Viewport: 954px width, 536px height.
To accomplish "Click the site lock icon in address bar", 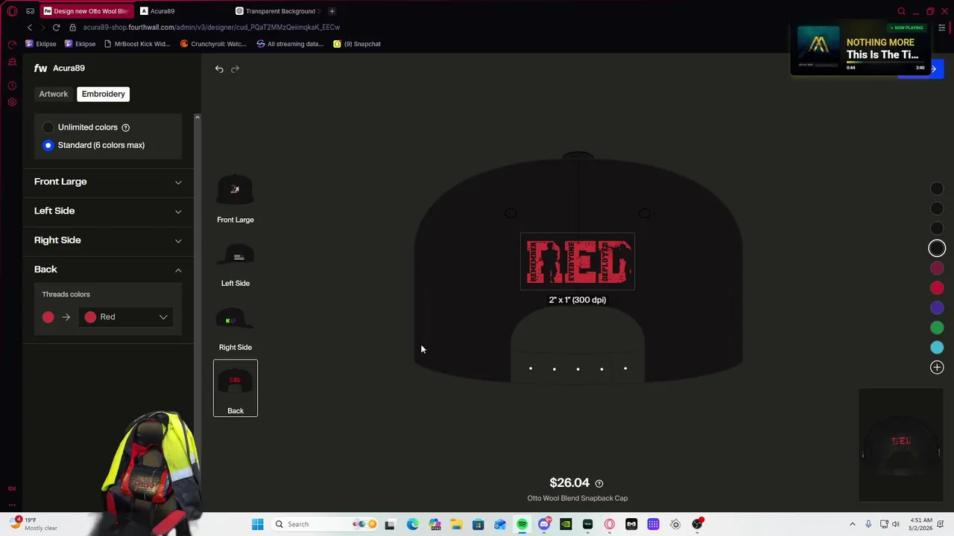I will (72, 28).
